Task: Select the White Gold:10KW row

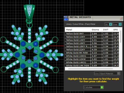Action: point(92,59)
